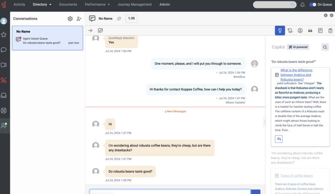The image size is (335, 194).
Task: Click the message input field
Action: pos(170,192)
